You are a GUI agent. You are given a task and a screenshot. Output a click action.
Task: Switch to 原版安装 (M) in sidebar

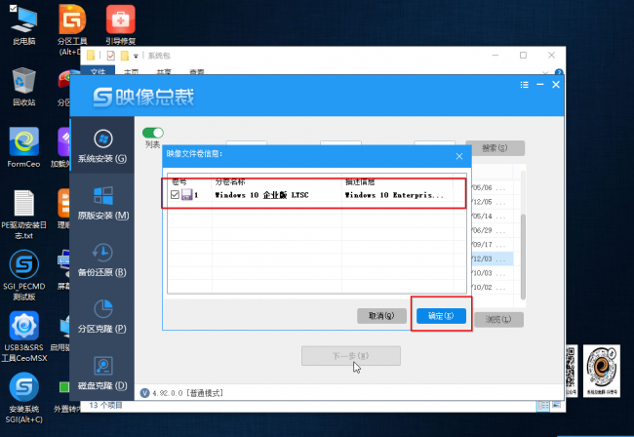tap(102, 203)
